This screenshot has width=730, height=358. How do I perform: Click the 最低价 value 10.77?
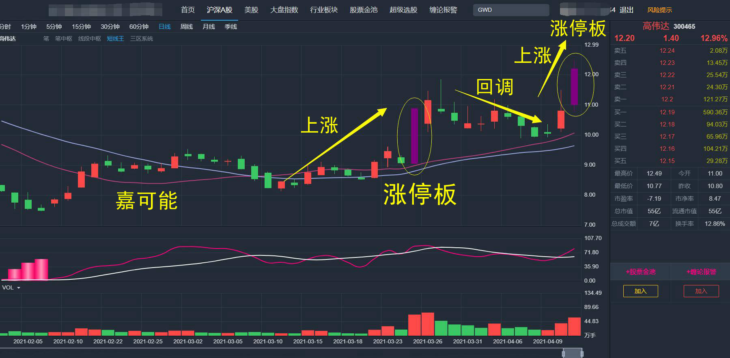(x=654, y=186)
